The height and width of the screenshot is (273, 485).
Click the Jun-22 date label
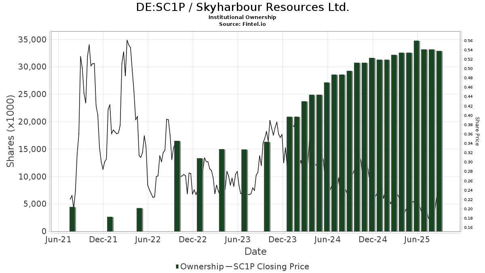coord(148,239)
